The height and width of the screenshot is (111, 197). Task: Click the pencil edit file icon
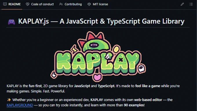point(182,4)
